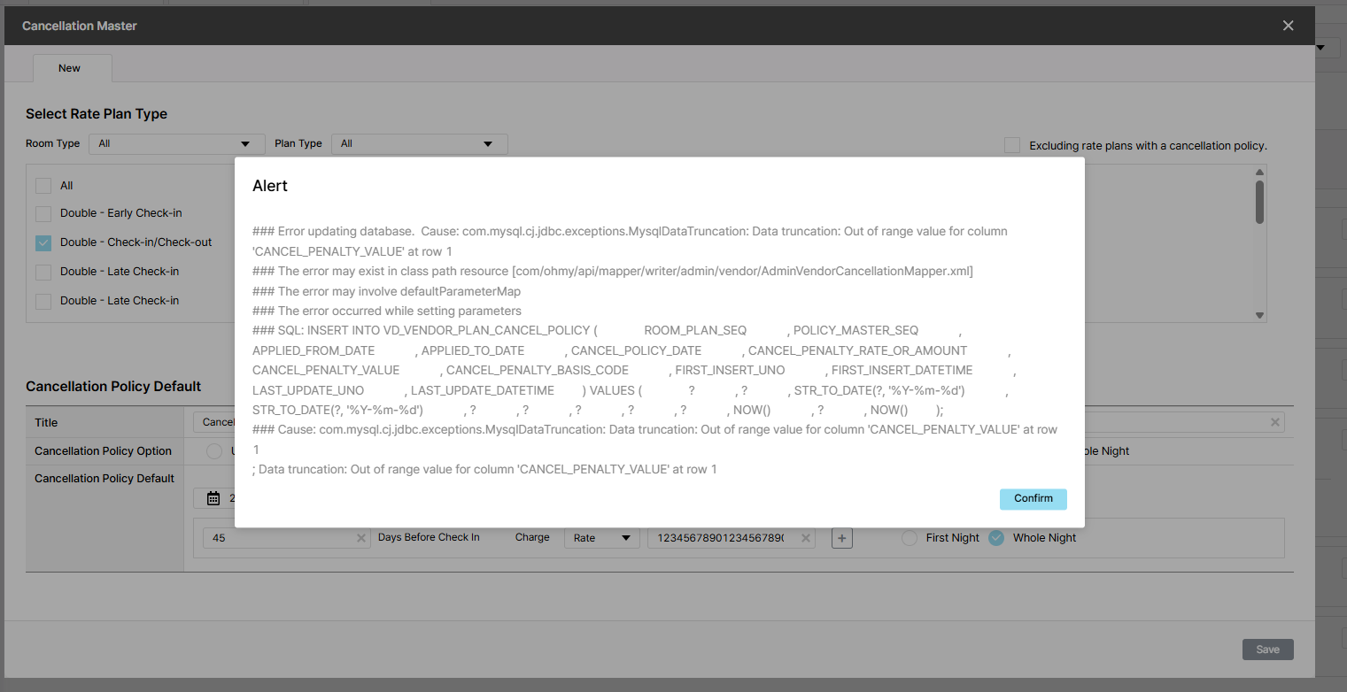1347x692 pixels.
Task: Clear the long charge value field
Action: coord(806,538)
